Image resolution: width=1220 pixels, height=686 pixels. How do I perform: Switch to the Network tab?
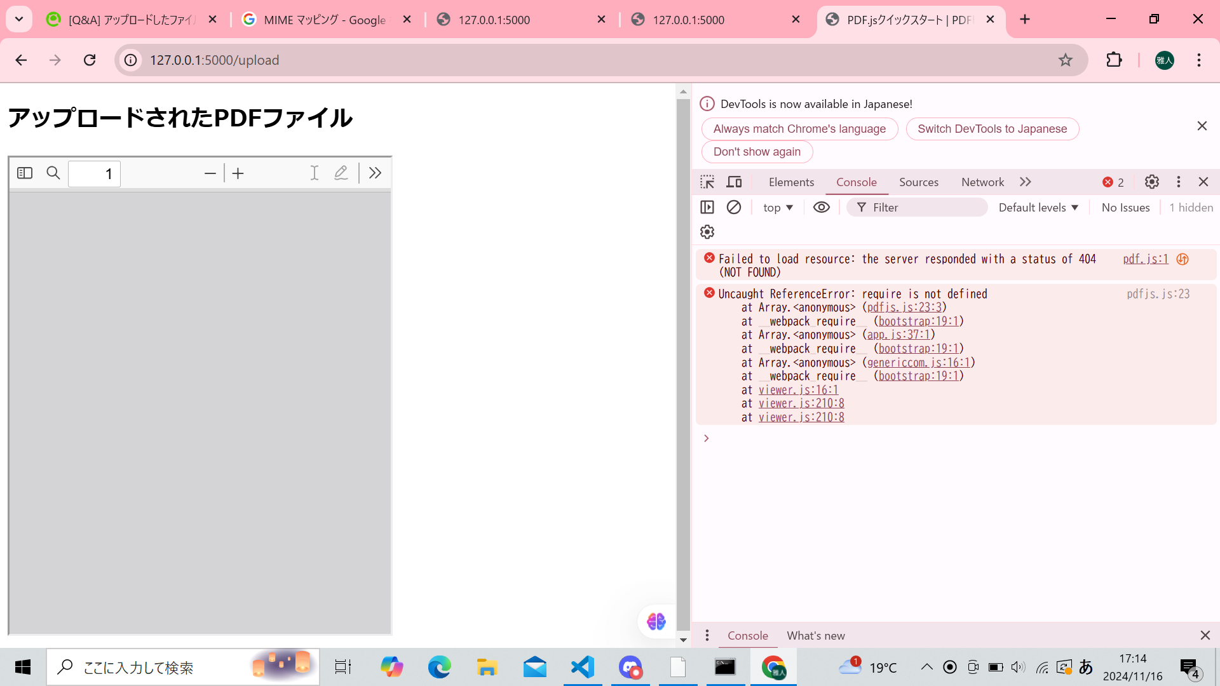[x=982, y=182]
